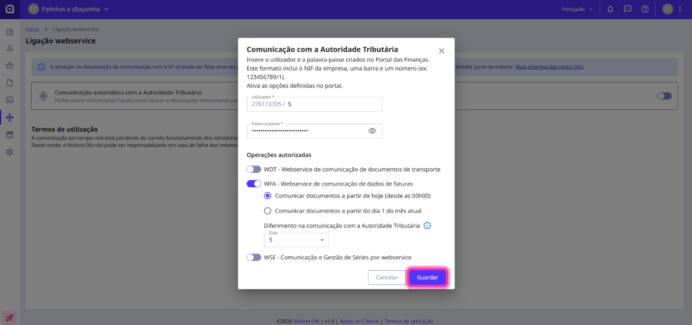Click the info icon next to Diferimento
The width and height of the screenshot is (692, 325).
tap(427, 226)
